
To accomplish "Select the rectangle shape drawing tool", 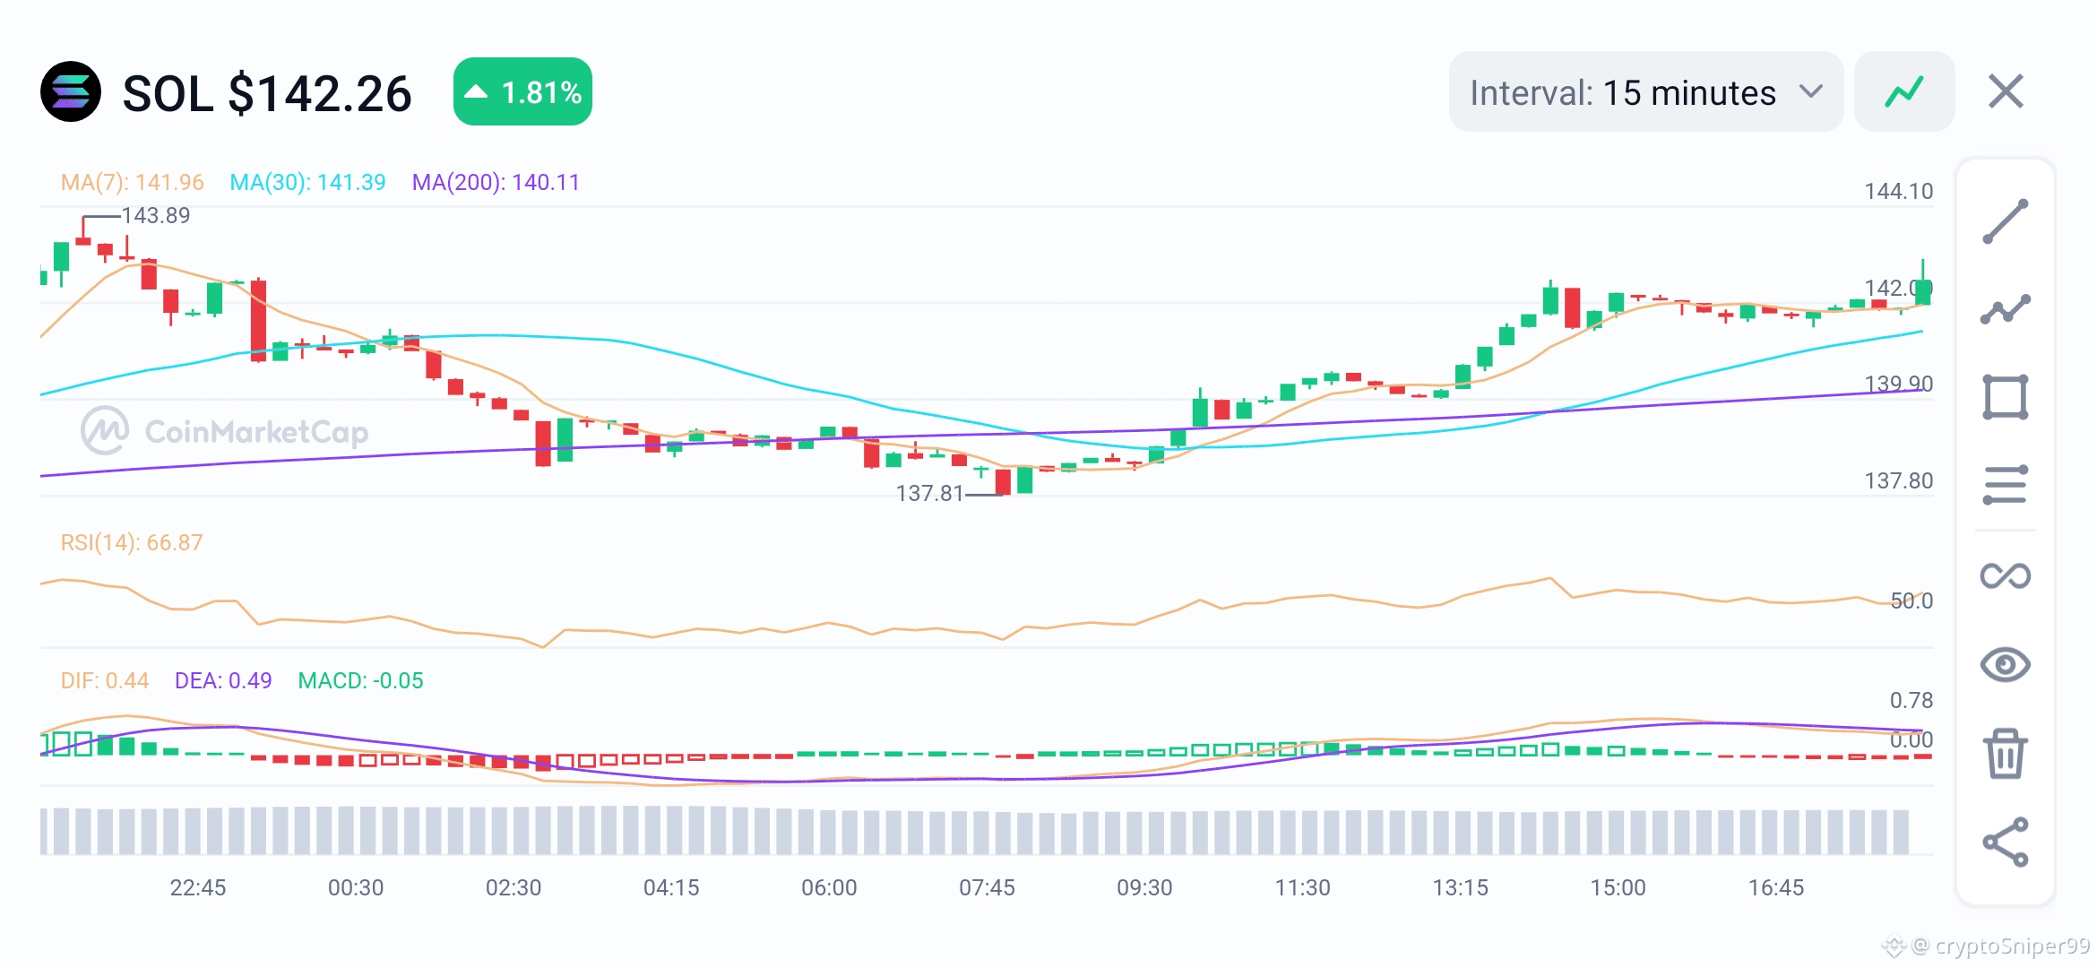I will [x=2005, y=397].
